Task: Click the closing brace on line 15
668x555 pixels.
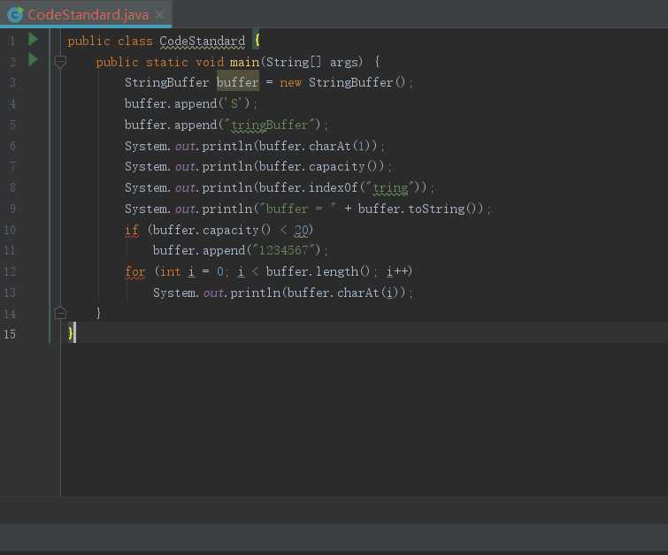Action: (71, 333)
